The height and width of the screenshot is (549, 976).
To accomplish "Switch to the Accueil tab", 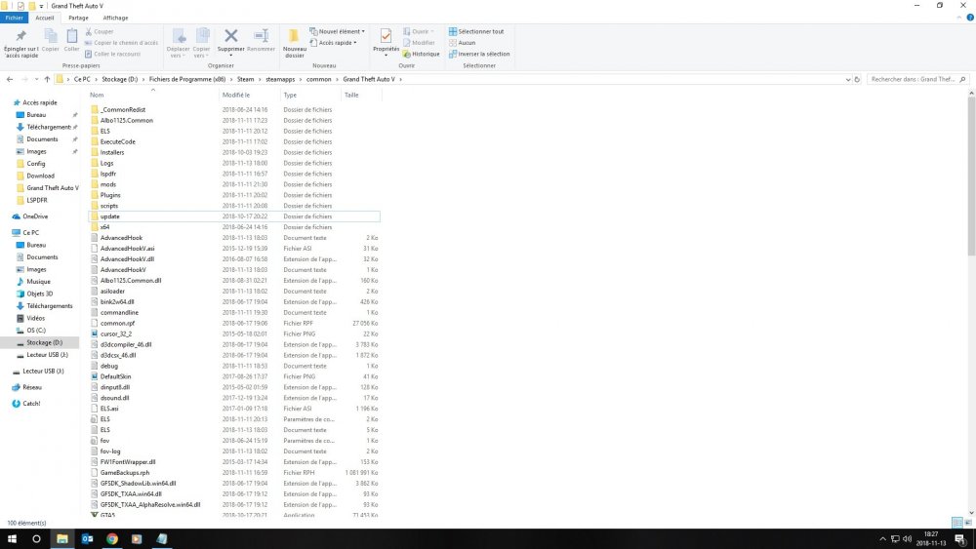I will (x=45, y=18).
